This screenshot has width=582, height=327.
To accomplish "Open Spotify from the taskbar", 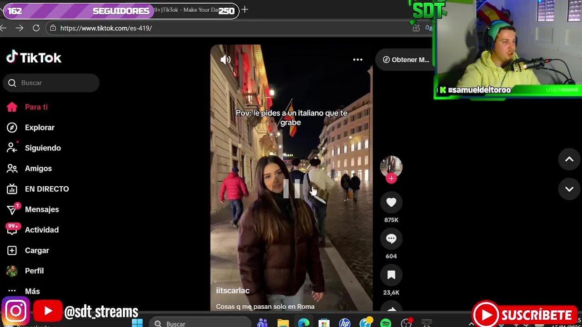I will 386,323.
